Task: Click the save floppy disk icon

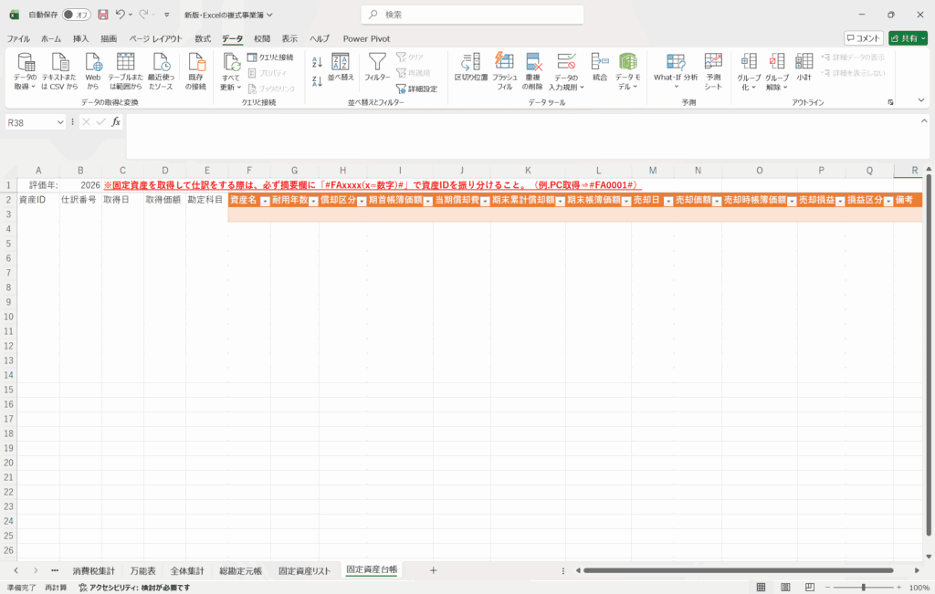Action: (x=102, y=15)
